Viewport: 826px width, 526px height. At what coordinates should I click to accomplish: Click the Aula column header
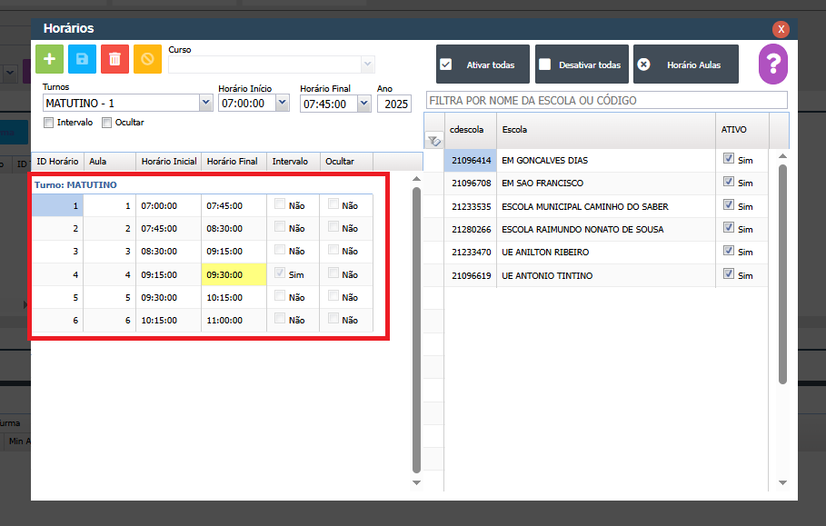(110, 161)
